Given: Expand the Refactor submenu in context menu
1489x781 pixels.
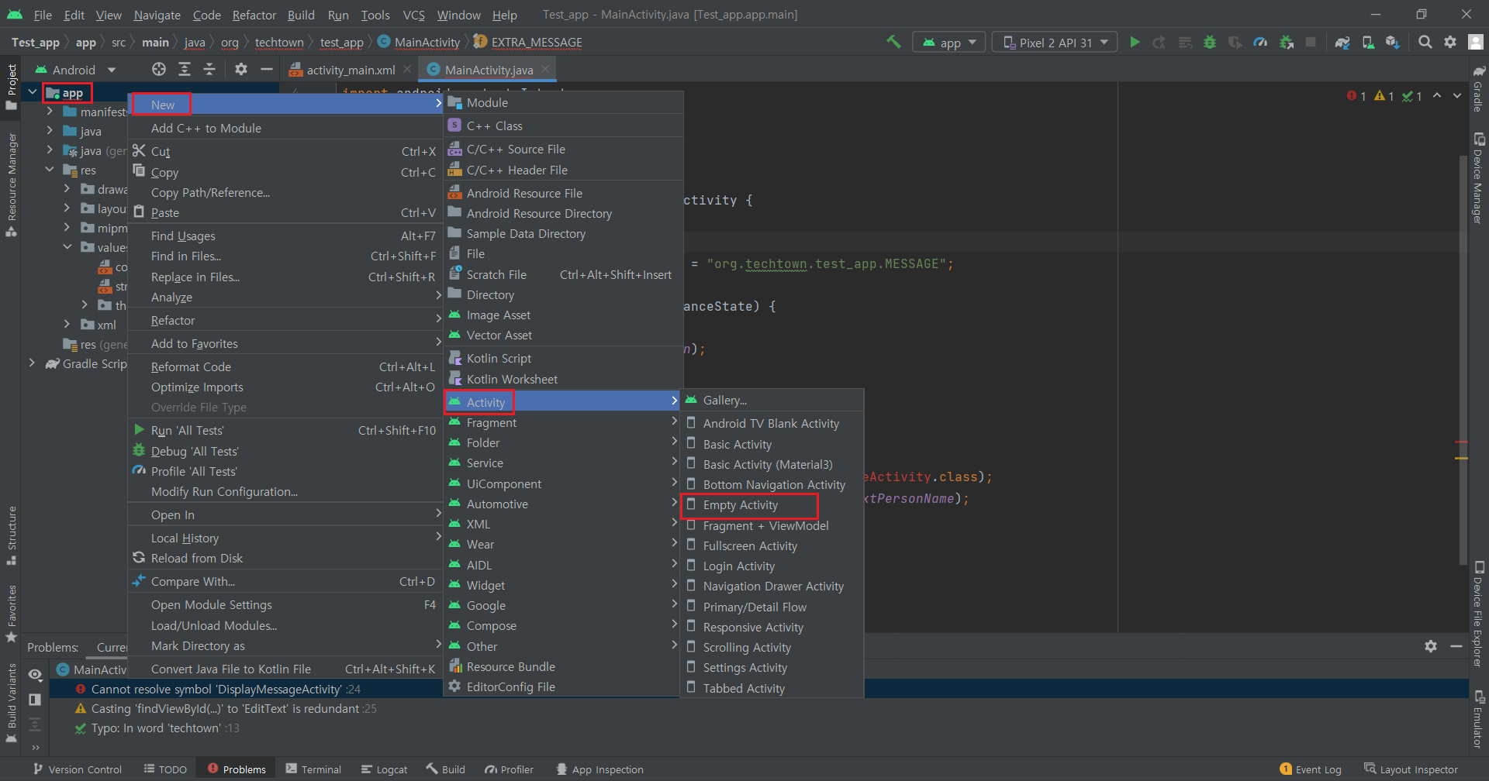Looking at the screenshot, I should pyautogui.click(x=285, y=320).
